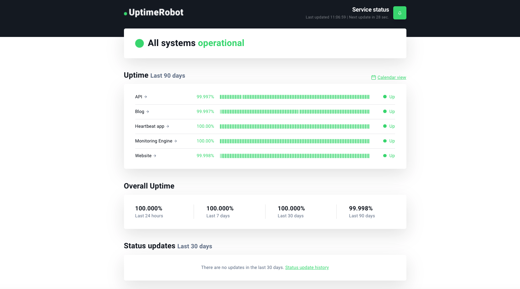Open the API monitor details
Viewport: 520px width, 289px height.
point(141,97)
